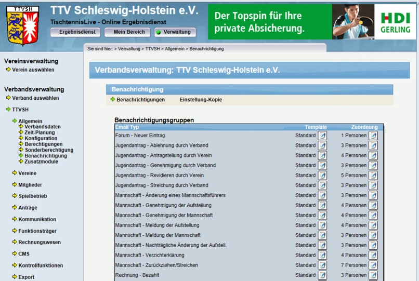Click Verein auswählen link
Screen dimensions: 419x281
pyautogui.click(x=33, y=70)
